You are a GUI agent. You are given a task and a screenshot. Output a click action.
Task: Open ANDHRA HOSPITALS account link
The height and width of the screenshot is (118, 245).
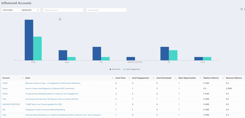(11, 104)
